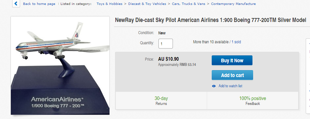Click the airplane model in the photo
This screenshot has width=310, height=119.
pos(62,42)
